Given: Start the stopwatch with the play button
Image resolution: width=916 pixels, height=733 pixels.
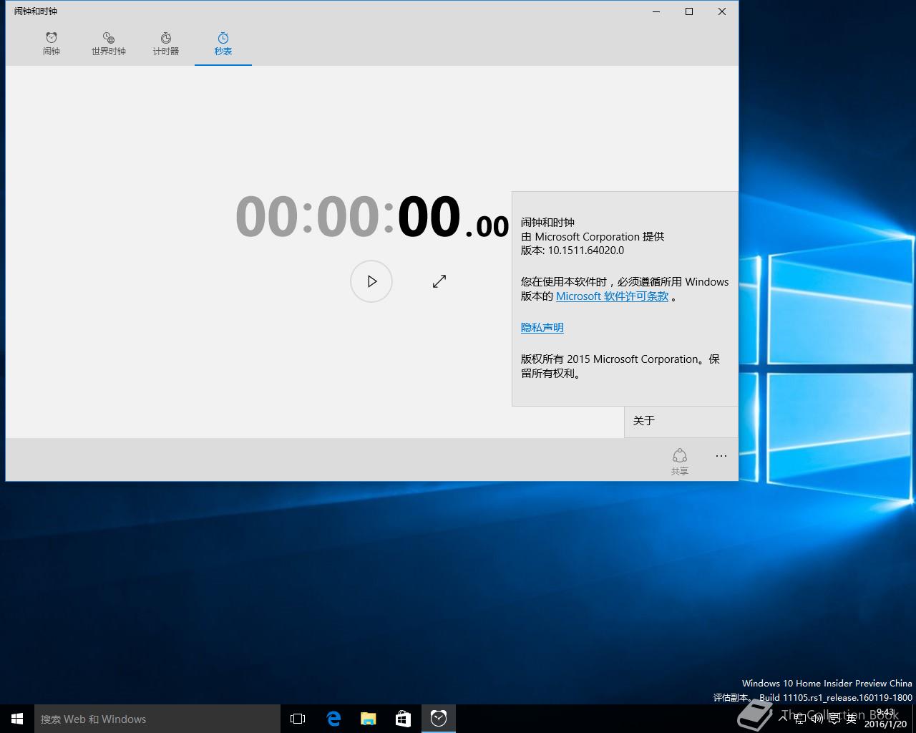Looking at the screenshot, I should 371,281.
